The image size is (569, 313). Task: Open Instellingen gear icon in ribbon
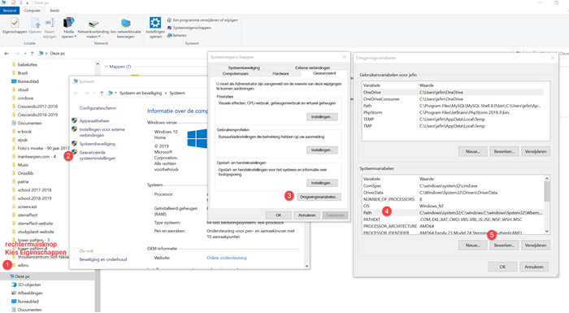point(155,23)
